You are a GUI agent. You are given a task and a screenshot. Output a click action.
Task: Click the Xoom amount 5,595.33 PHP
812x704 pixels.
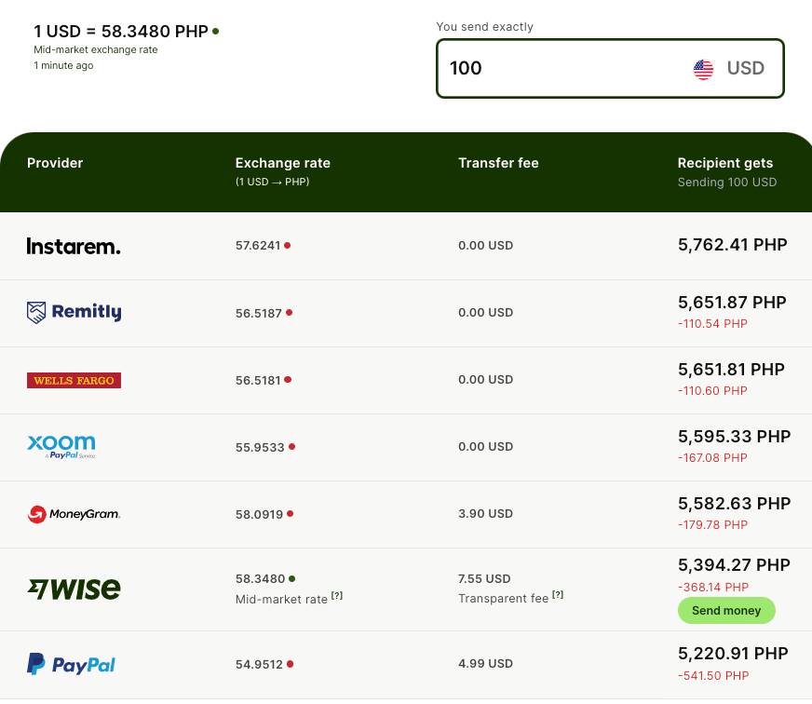735,436
